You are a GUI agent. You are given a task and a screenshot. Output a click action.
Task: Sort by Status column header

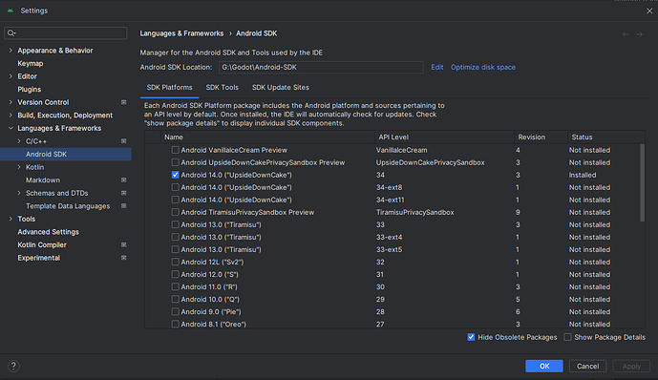click(x=606, y=137)
